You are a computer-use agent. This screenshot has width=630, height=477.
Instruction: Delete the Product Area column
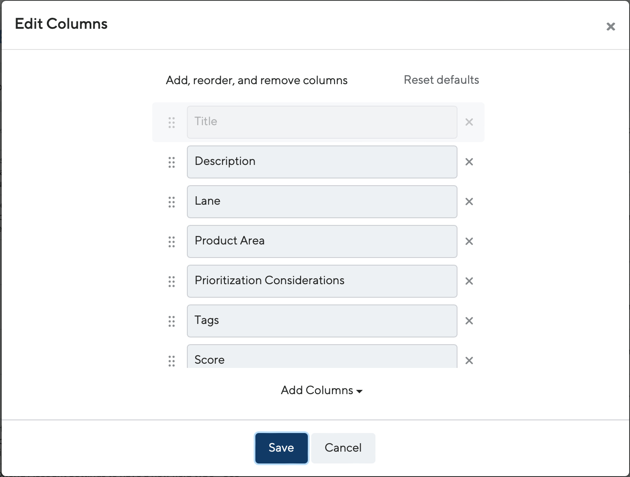[x=469, y=241]
